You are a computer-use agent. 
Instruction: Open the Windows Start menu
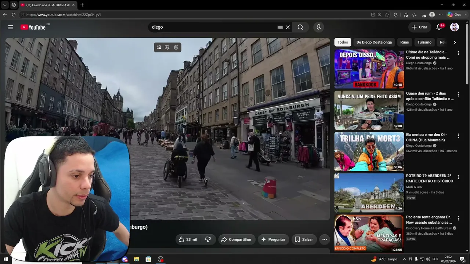6,259
